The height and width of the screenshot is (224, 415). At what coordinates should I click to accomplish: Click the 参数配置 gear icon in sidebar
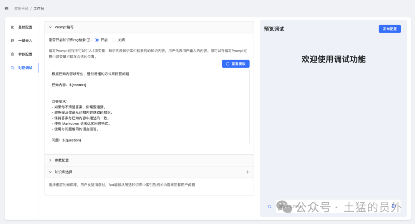pyautogui.click(x=12, y=54)
